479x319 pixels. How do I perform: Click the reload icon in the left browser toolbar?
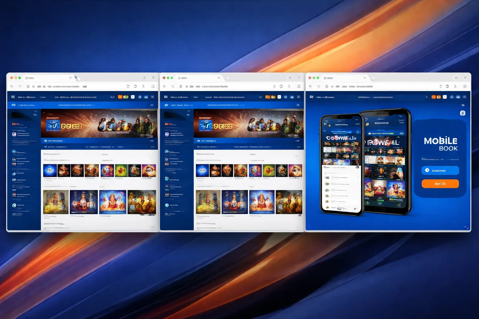click(x=128, y=86)
